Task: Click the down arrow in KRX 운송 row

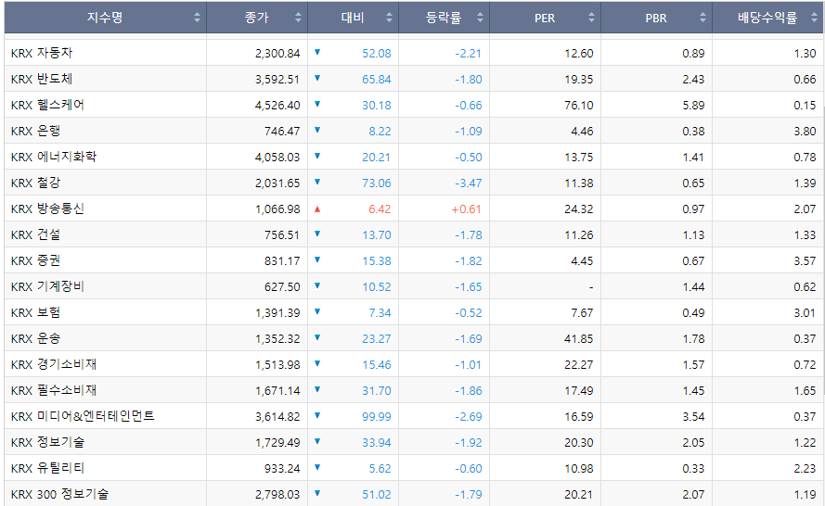Action: [317, 337]
